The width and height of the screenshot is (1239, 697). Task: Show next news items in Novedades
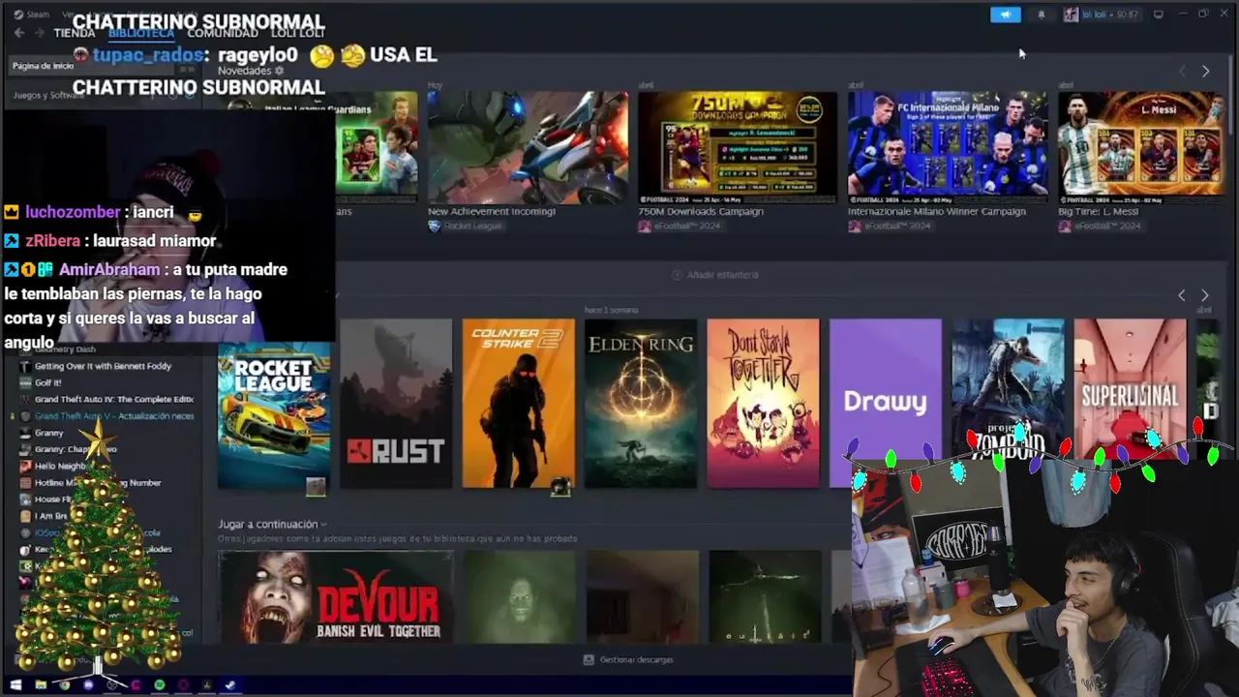click(x=1205, y=71)
